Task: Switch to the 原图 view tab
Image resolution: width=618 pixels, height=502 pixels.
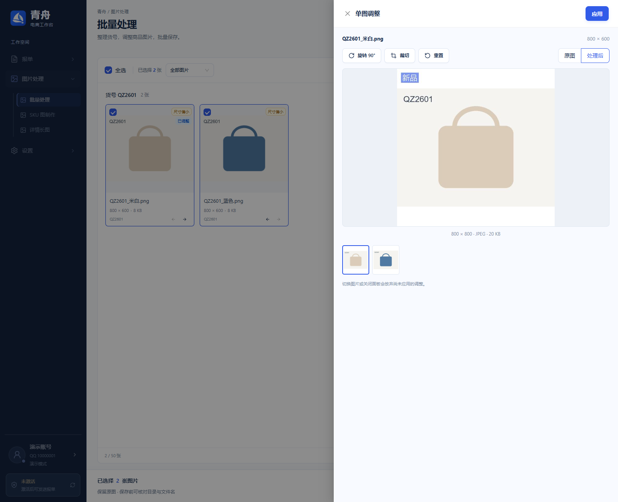Action: 570,56
